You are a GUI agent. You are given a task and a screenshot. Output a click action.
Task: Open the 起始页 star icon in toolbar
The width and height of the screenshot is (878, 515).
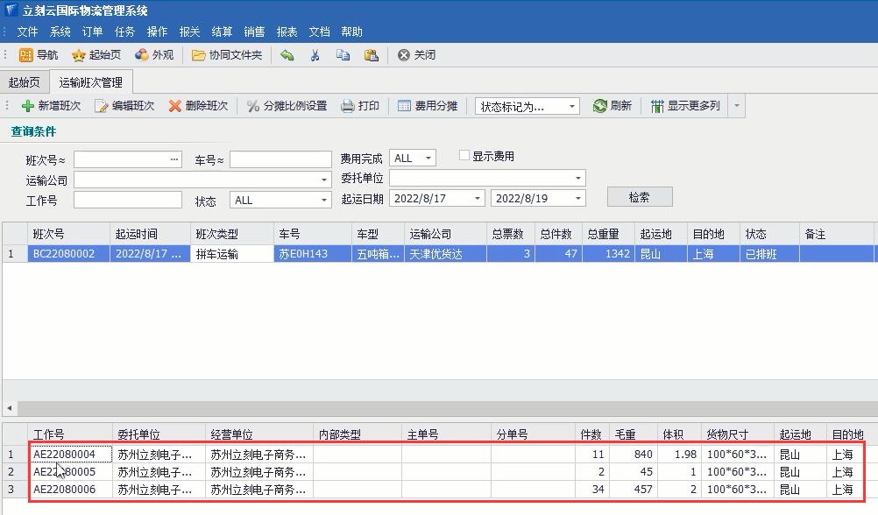point(79,55)
